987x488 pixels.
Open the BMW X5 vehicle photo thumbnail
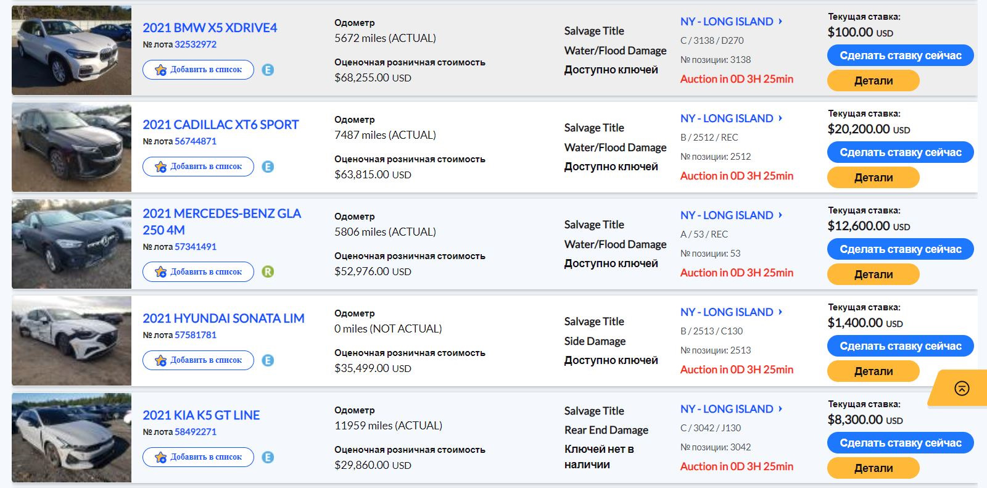(72, 50)
